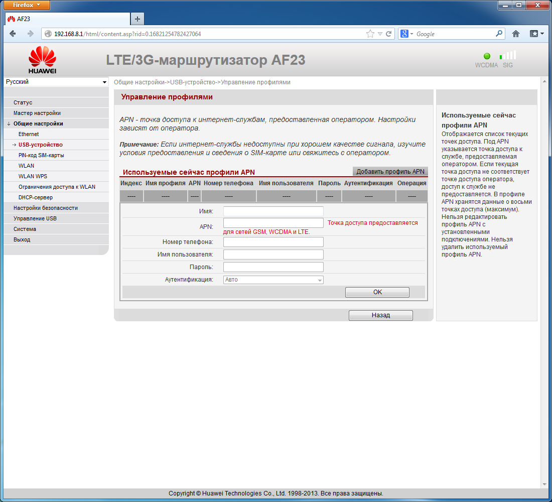Open the Firefox application menu
The width and height of the screenshot is (552, 502).
pyautogui.click(x=27, y=5)
